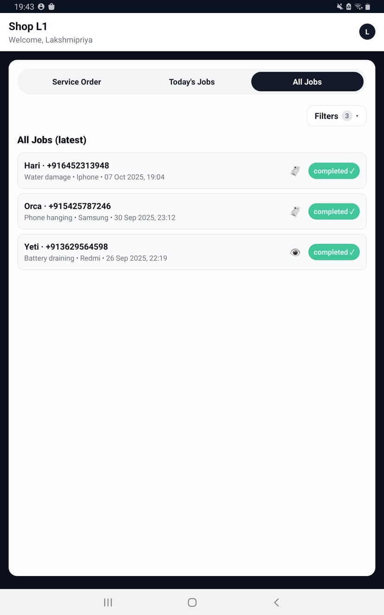
Task: Open the receipt for Hari's water damage job
Action: 295,170
